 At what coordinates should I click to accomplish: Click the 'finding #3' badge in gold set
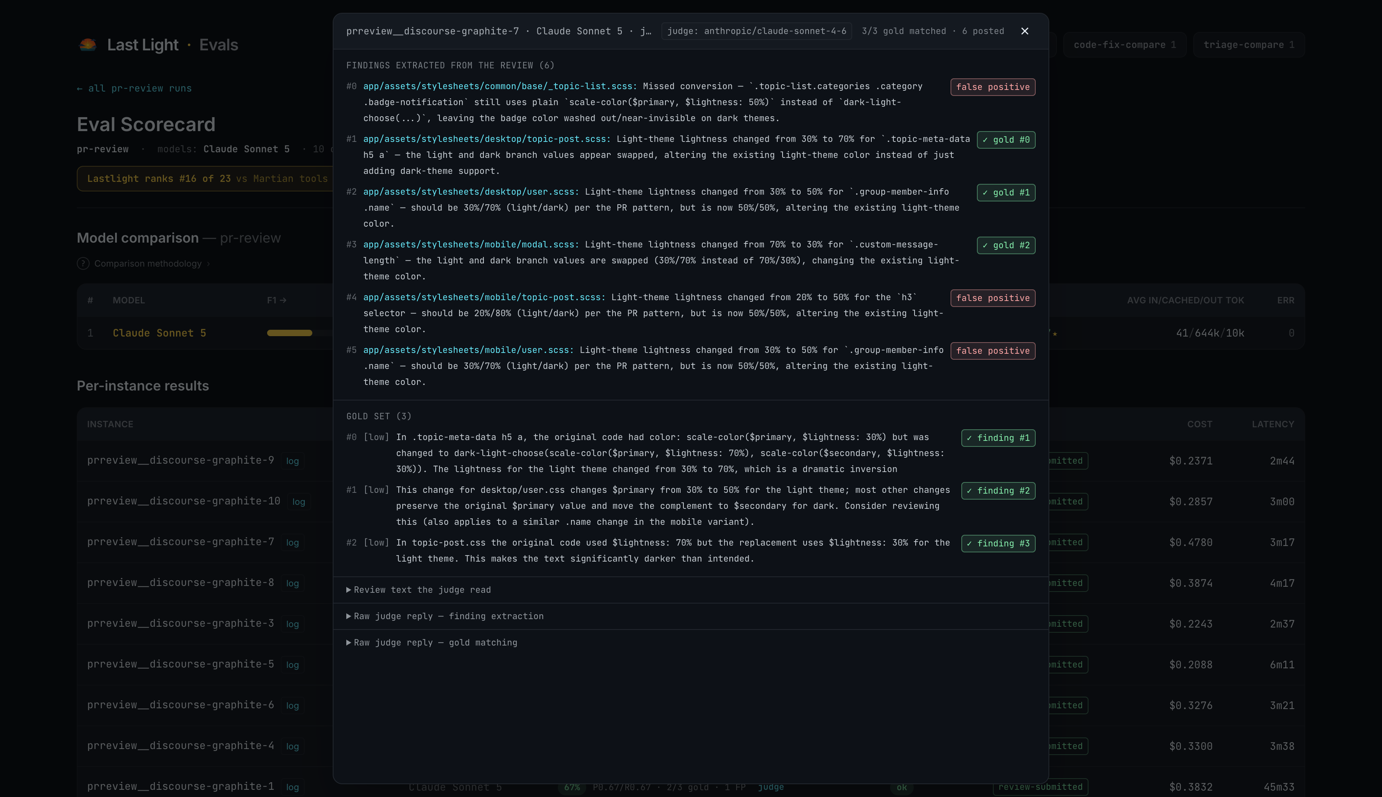tap(998, 544)
